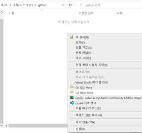Select Git GUI Here entry
Viewport: 142px width, 133px height.
pos(105,87)
